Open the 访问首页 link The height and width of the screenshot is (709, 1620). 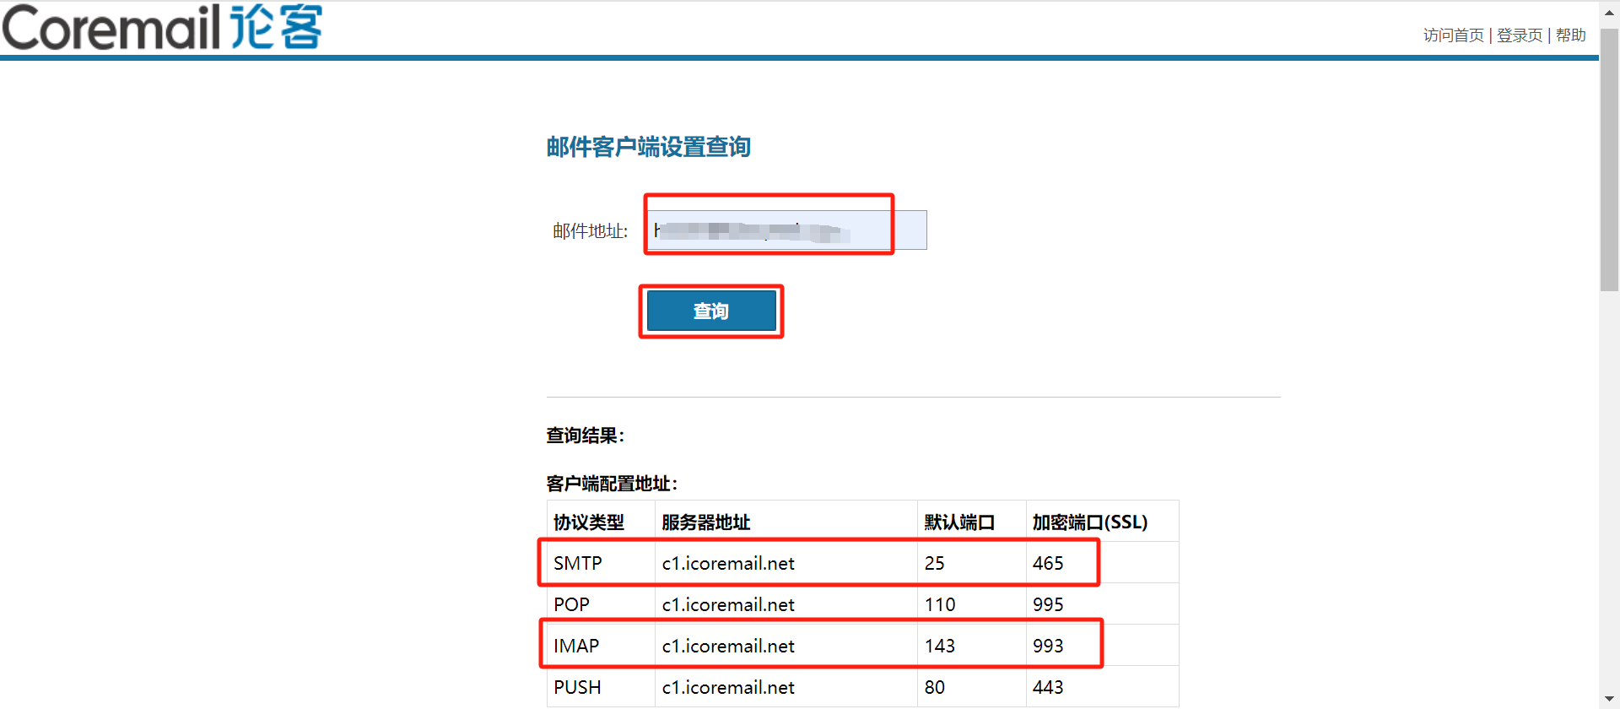coord(1453,35)
